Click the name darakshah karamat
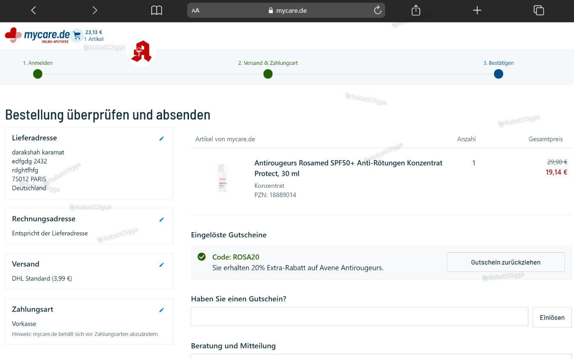 click(38, 152)
